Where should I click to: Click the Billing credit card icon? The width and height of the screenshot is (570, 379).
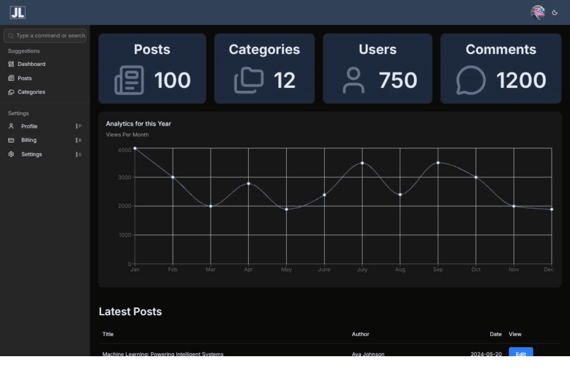pos(11,140)
